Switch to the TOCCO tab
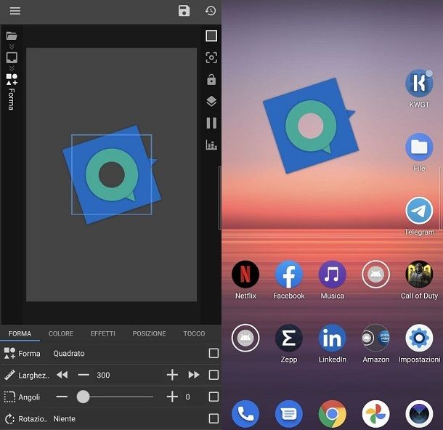Image resolution: width=443 pixels, height=430 pixels. click(194, 333)
